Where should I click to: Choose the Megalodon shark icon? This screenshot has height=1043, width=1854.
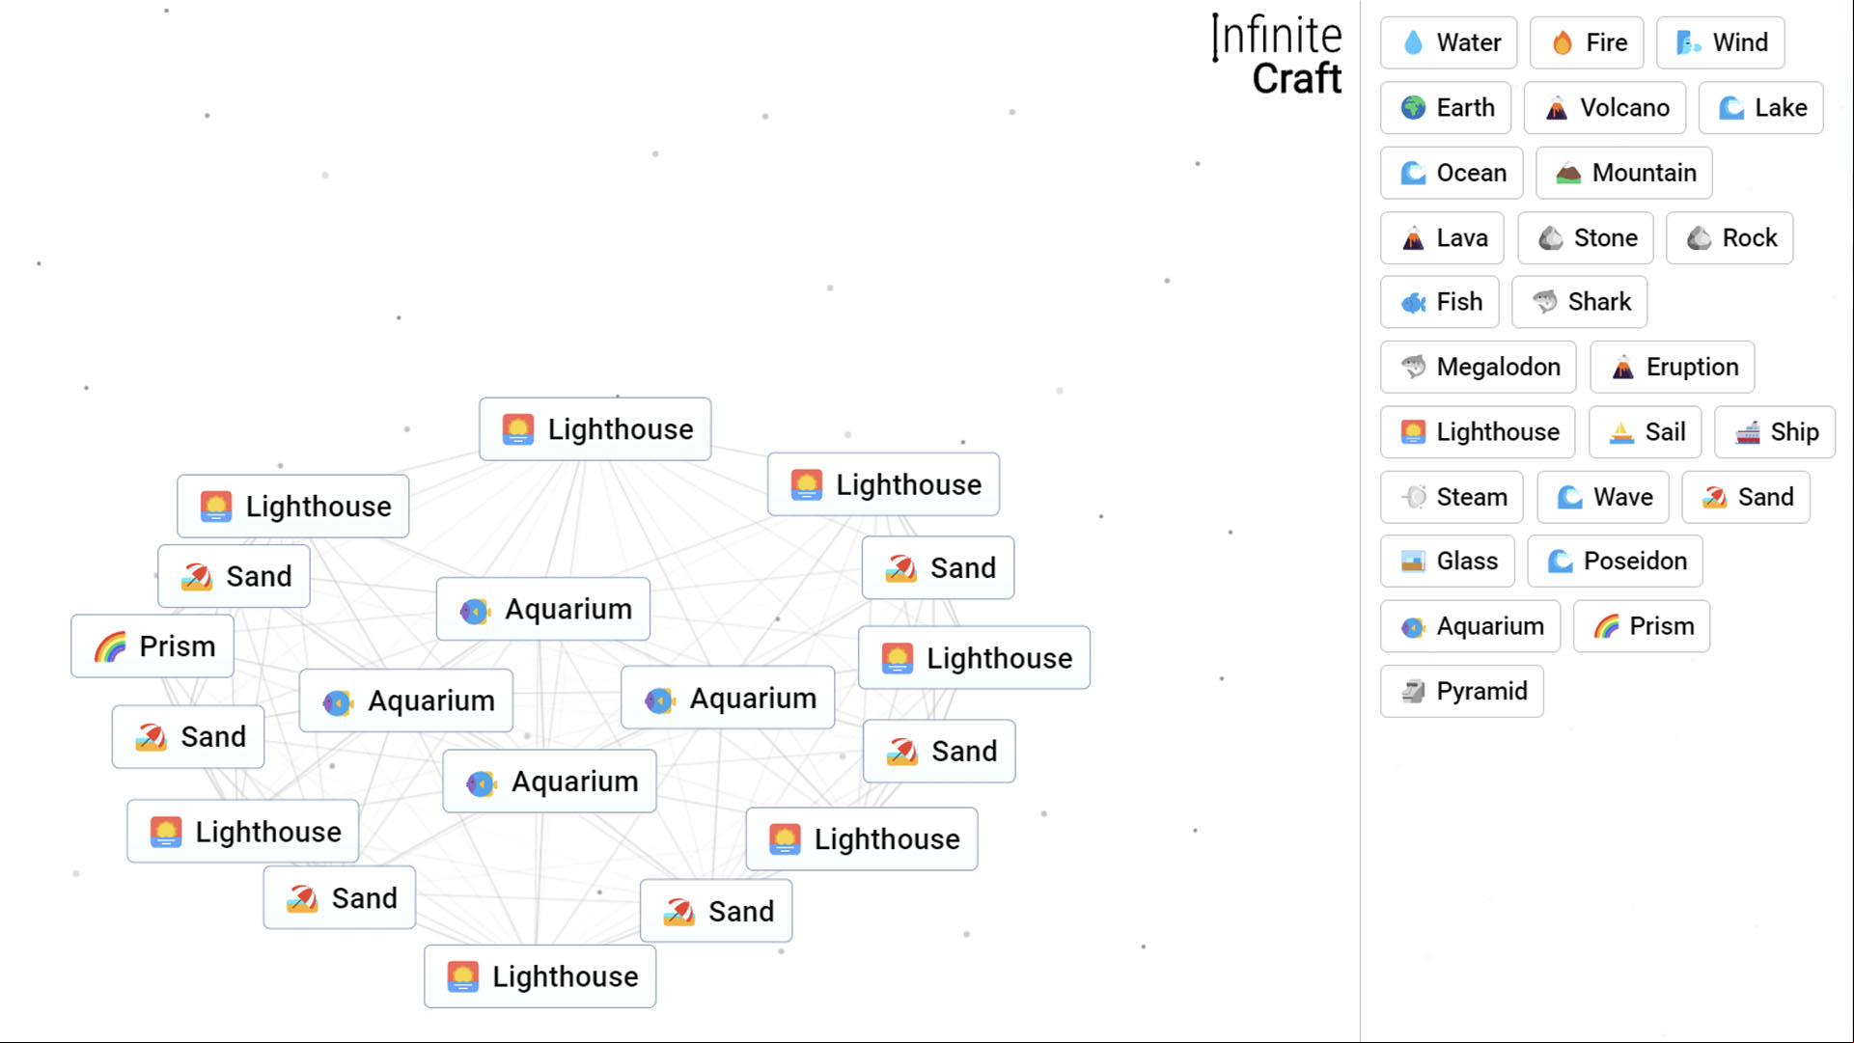(x=1413, y=367)
